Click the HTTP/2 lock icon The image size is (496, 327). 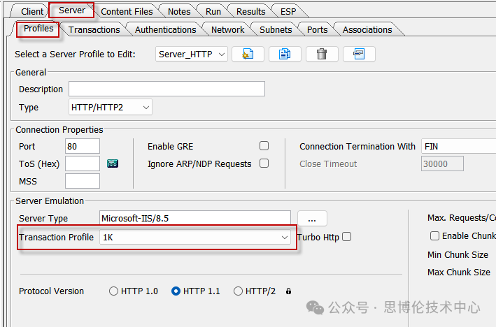pyautogui.click(x=288, y=291)
